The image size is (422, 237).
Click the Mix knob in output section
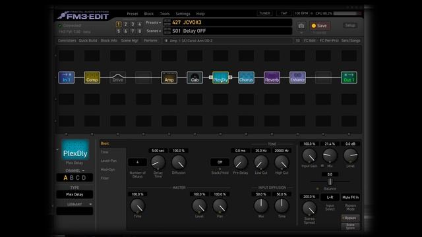[330, 155]
